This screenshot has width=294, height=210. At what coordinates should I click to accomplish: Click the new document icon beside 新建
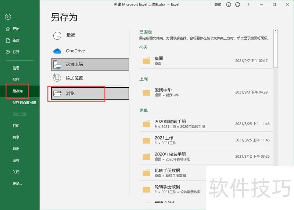click(x=8, y=41)
